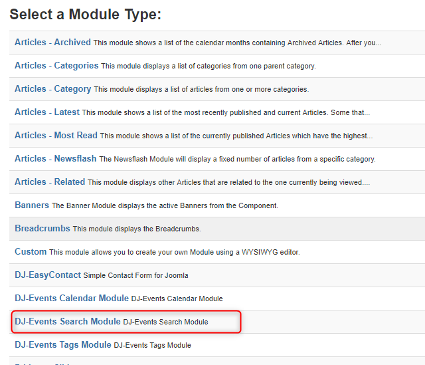Click Most Read description about highest views
The image size is (425, 365).
point(236,136)
